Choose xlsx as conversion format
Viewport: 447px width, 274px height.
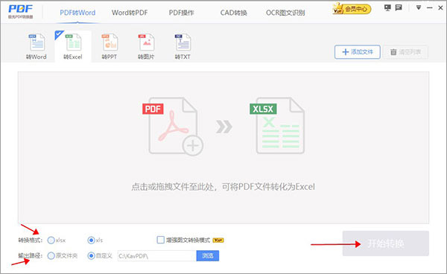(x=51, y=240)
